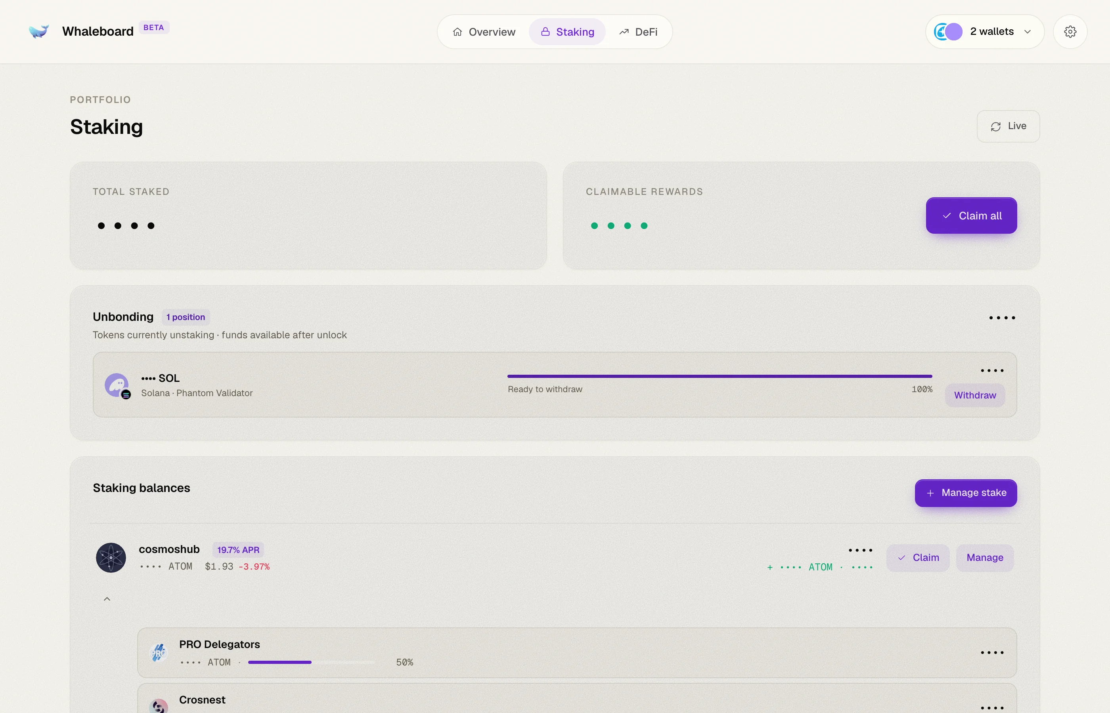The width and height of the screenshot is (1110, 713).
Task: Click the hidden Claimable Rewards value
Action: pyautogui.click(x=619, y=226)
